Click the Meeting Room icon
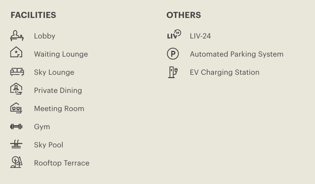Image resolution: width=315 pixels, height=184 pixels. tap(16, 108)
